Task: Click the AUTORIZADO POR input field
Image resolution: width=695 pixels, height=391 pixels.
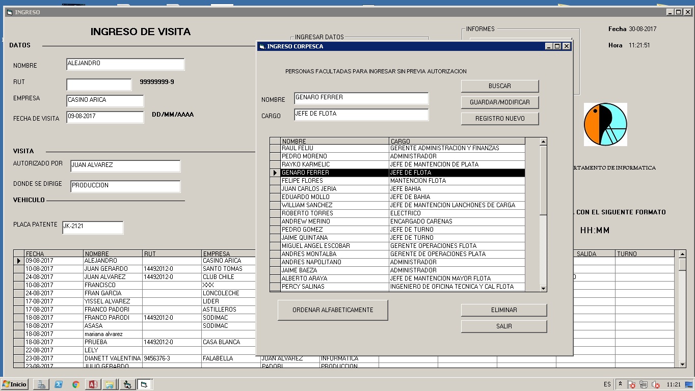Action: [x=125, y=166]
